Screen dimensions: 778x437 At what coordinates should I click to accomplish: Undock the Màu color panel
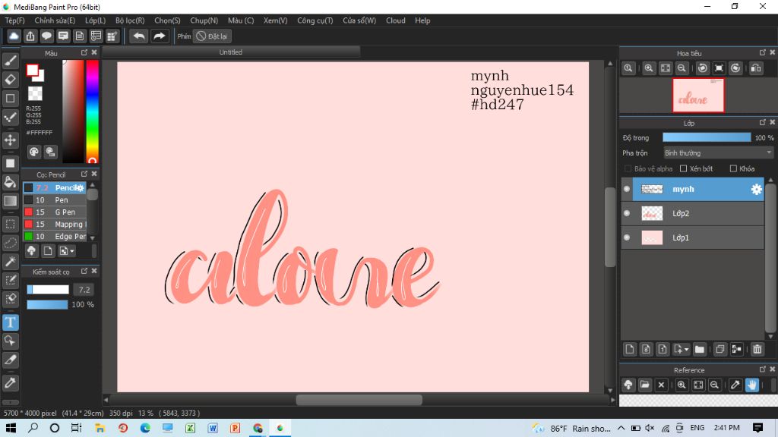(x=84, y=52)
